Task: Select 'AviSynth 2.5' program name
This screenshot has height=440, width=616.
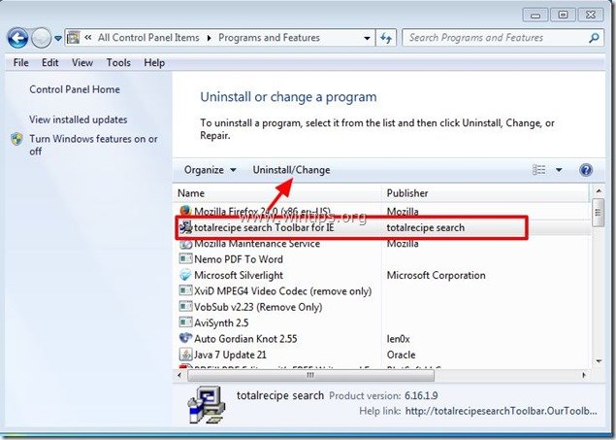Action: coord(221,323)
